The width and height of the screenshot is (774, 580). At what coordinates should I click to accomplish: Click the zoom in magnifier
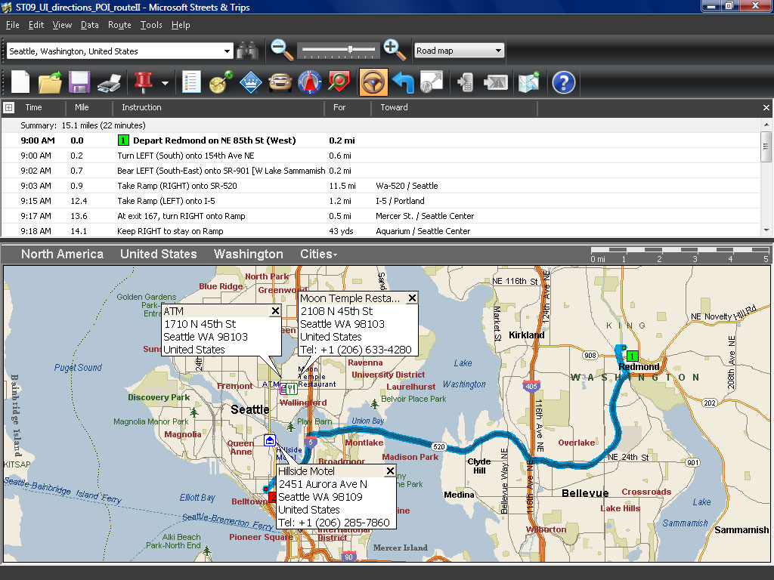[x=394, y=50]
